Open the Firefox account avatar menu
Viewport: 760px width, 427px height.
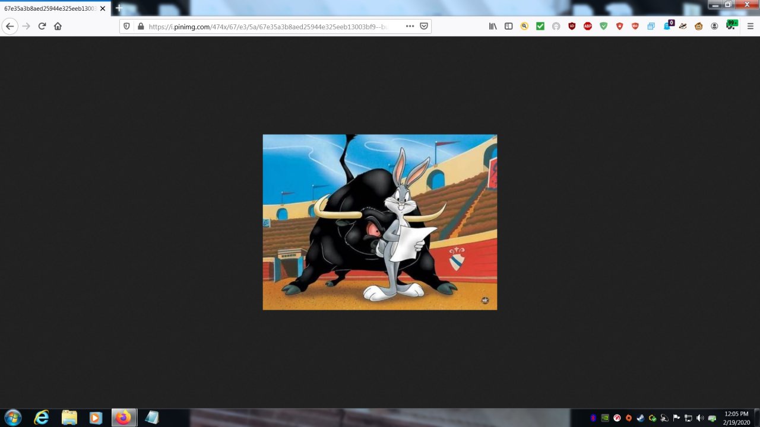point(714,26)
